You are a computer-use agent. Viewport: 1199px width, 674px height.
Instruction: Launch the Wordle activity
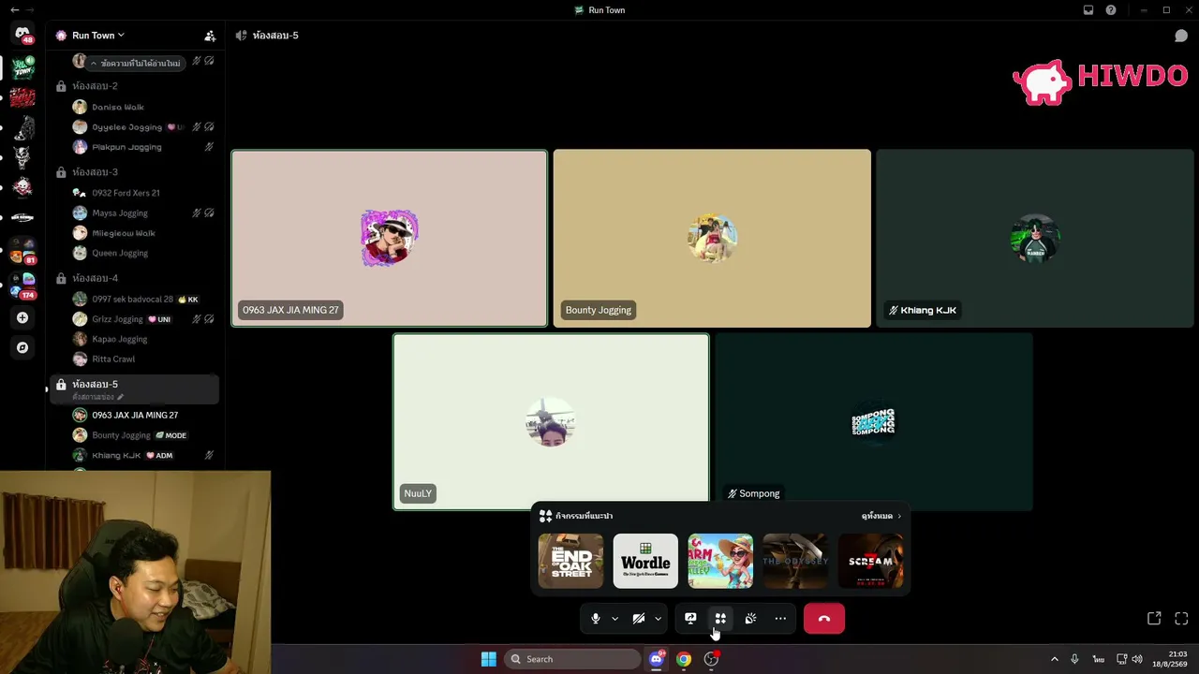pyautogui.click(x=645, y=561)
